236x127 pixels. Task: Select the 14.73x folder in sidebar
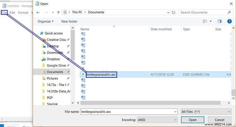(x=56, y=85)
